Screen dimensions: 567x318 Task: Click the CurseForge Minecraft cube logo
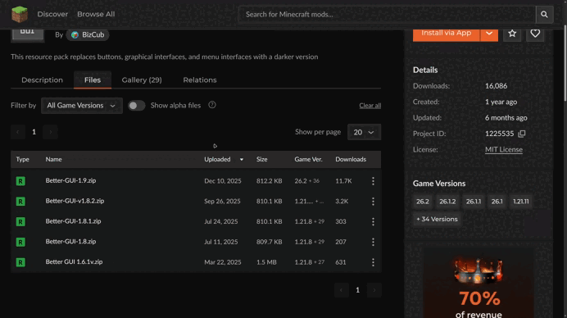[20, 14]
